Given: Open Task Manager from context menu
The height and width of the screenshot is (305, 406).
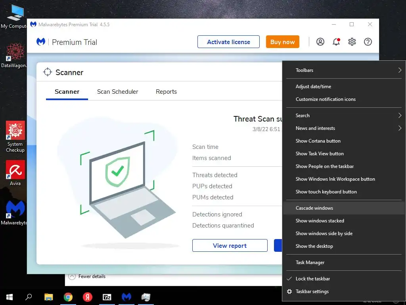Looking at the screenshot, I should (344, 263).
